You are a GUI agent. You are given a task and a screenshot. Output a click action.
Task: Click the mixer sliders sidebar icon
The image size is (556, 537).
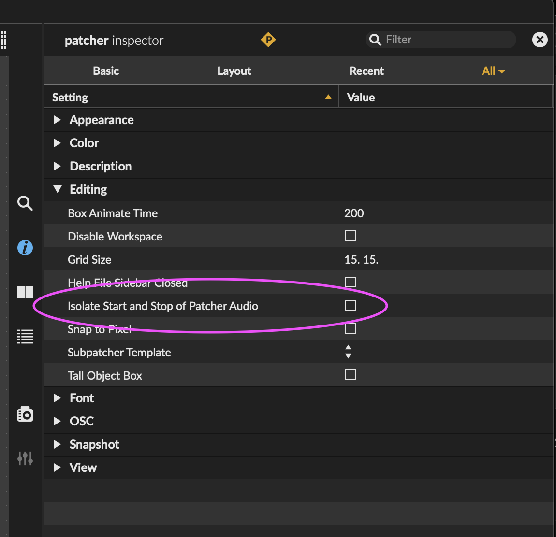click(x=25, y=458)
